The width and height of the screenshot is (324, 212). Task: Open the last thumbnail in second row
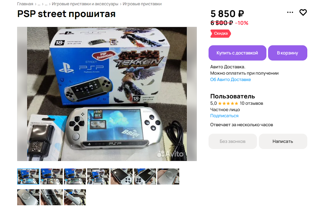pyautogui.click(x=75, y=197)
